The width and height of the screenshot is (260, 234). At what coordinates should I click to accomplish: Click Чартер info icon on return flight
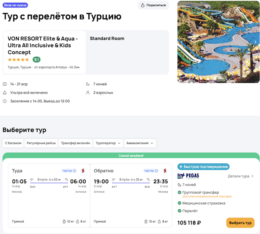coord(156,171)
